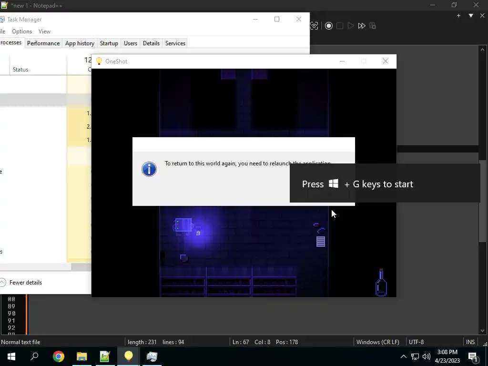
Task: Click the taskbar Search magnifier icon
Action: tap(34, 356)
